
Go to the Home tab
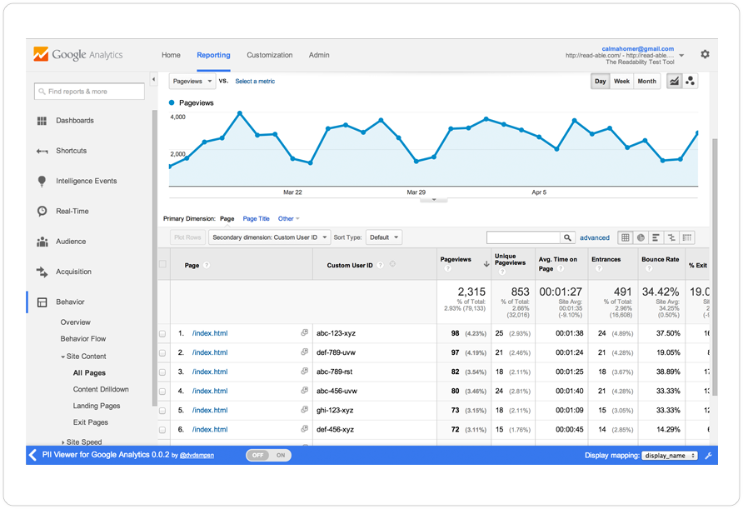pos(171,55)
